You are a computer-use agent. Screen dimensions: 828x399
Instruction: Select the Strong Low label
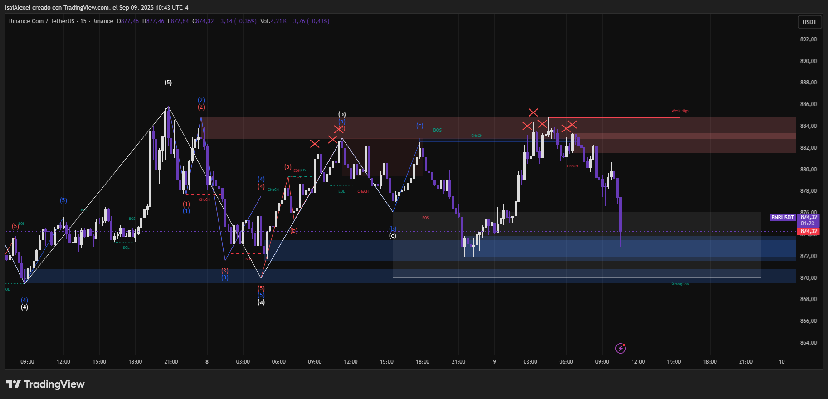[x=680, y=284]
